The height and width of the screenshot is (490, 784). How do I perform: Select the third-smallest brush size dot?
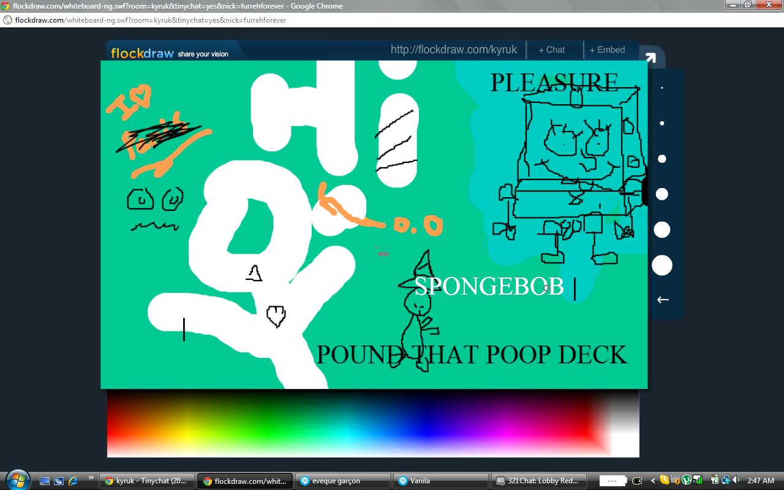pyautogui.click(x=662, y=159)
